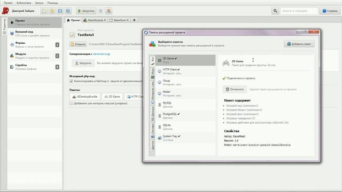Click the TestBeta5 project name
Viewport: 342px width, 192px height.
coord(85,35)
